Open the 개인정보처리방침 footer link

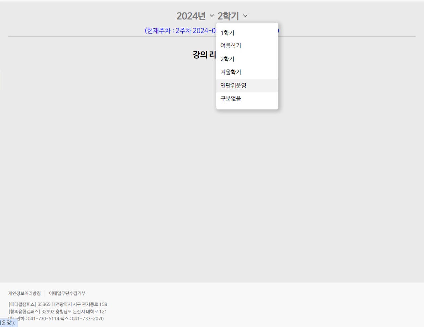coord(24,293)
